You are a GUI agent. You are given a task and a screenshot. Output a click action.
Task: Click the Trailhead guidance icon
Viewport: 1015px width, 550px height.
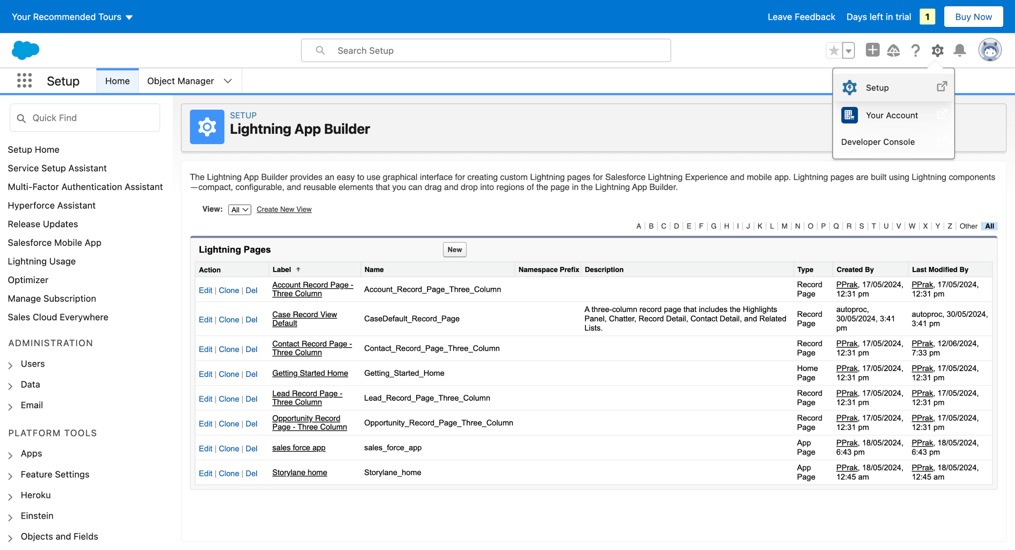tap(893, 50)
